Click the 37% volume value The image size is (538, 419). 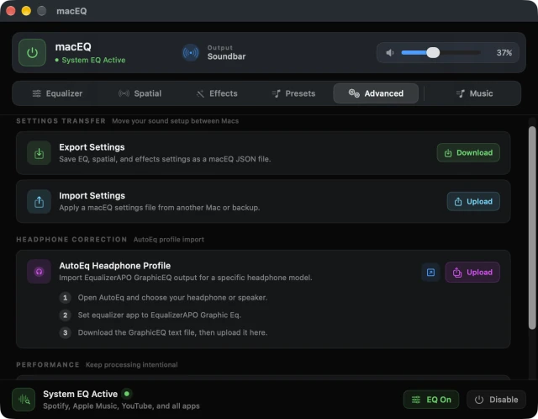click(x=504, y=52)
